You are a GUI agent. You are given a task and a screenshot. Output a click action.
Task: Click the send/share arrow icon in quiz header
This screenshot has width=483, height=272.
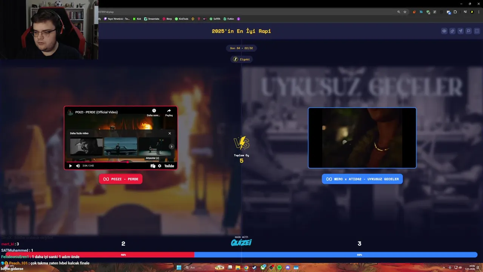pyautogui.click(x=460, y=31)
